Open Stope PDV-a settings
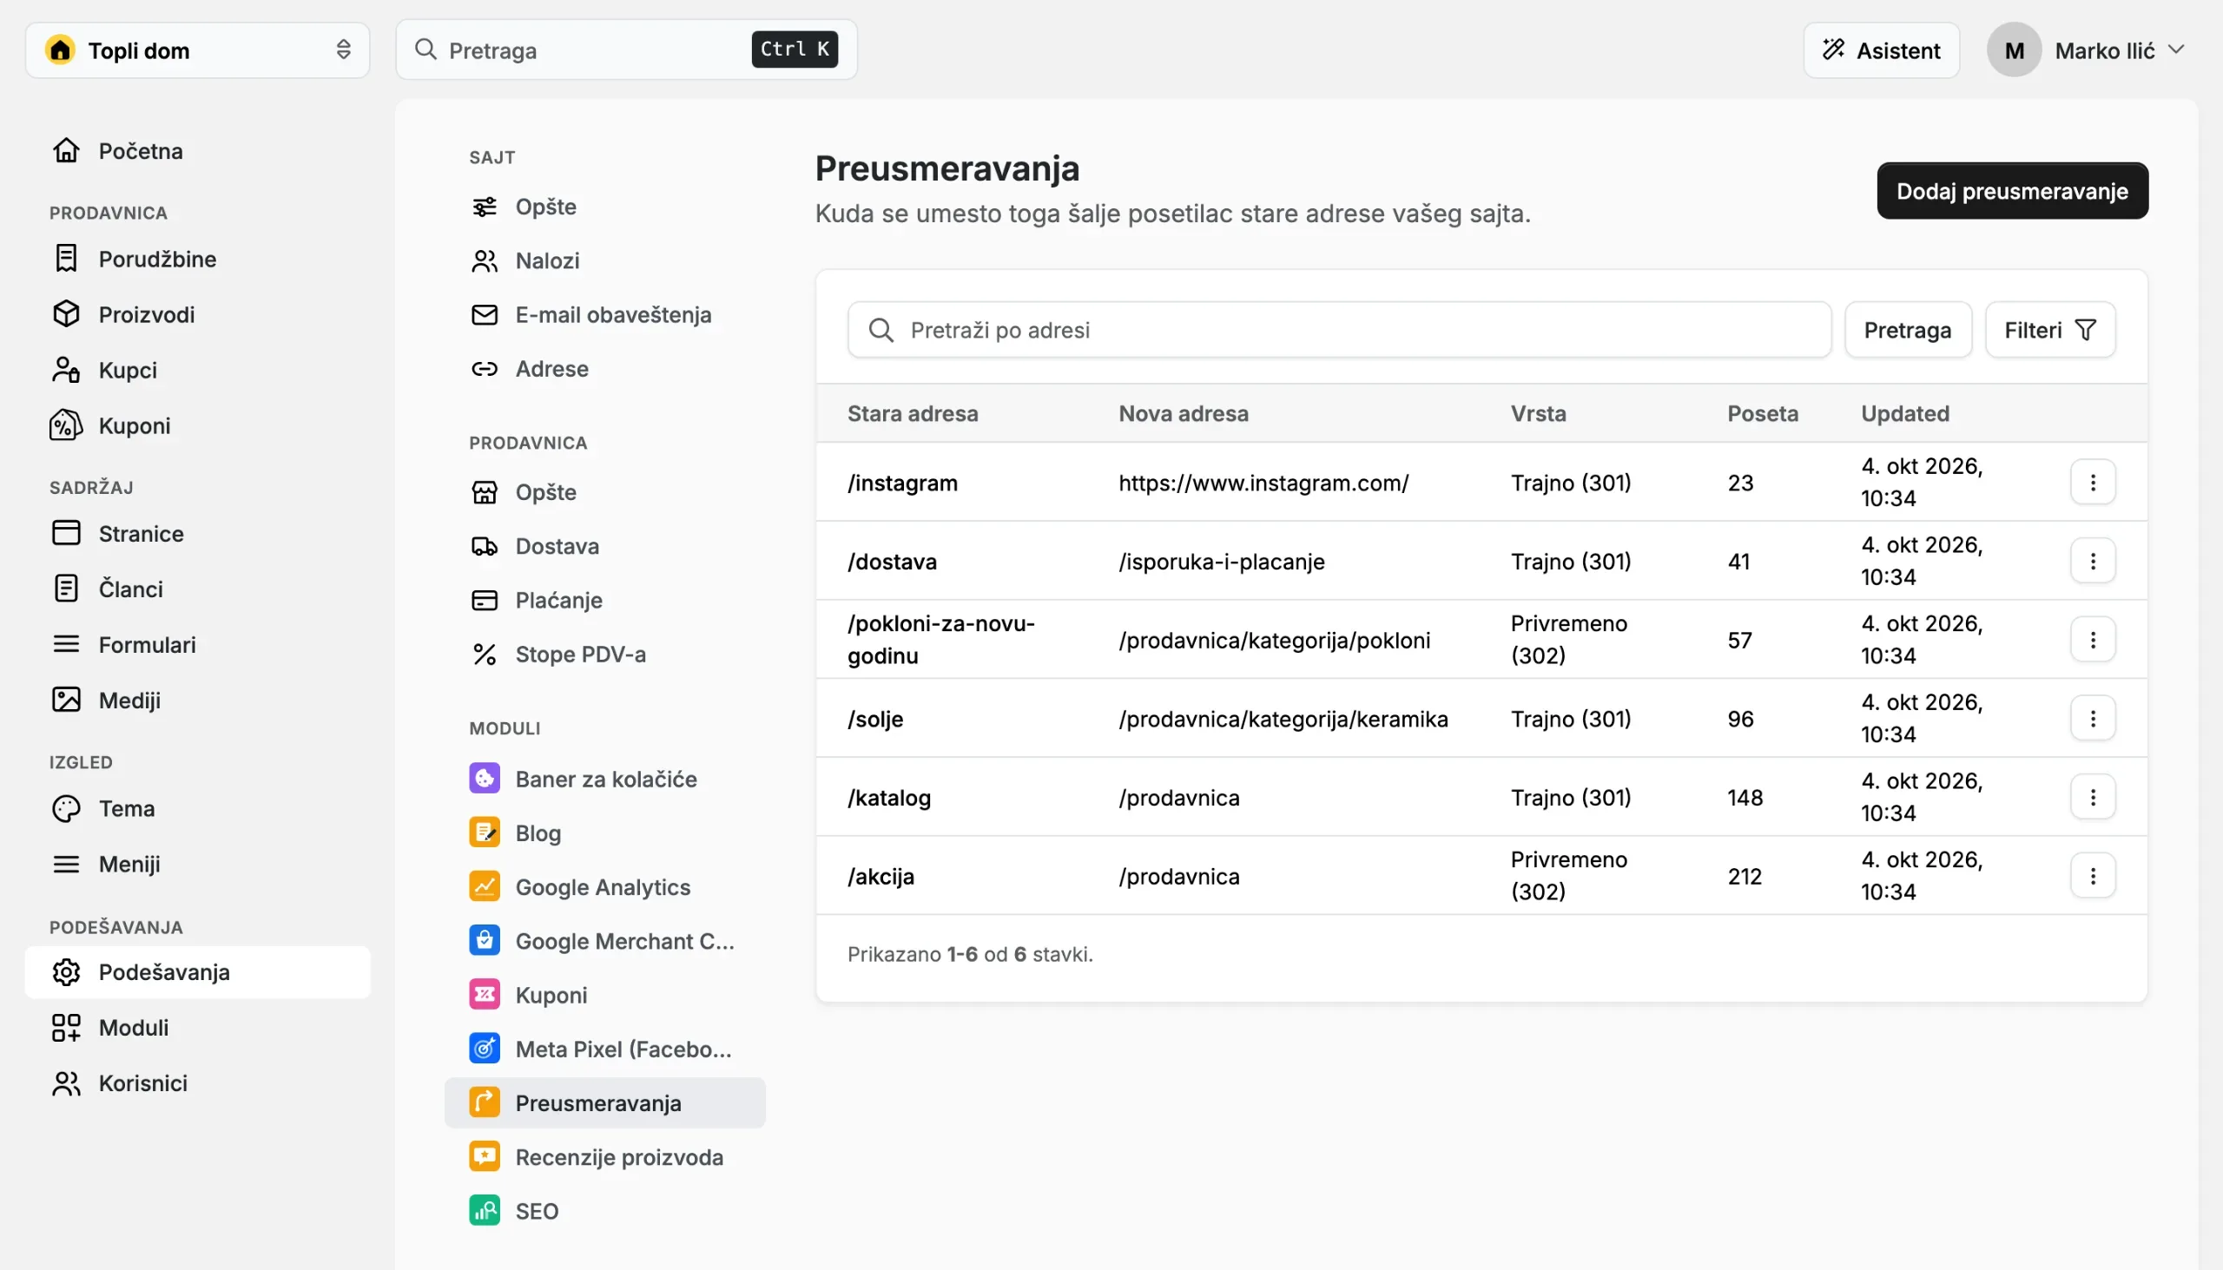Image resolution: width=2223 pixels, height=1270 pixels. 604,655
